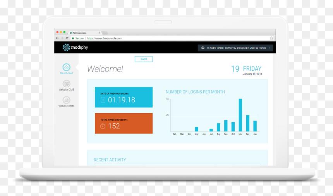Click the January bar in logins chart
Screen dimensions: 333x196
click(x=255, y=126)
